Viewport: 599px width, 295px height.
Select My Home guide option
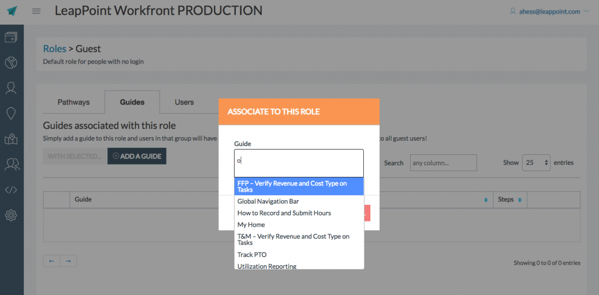pyautogui.click(x=299, y=225)
